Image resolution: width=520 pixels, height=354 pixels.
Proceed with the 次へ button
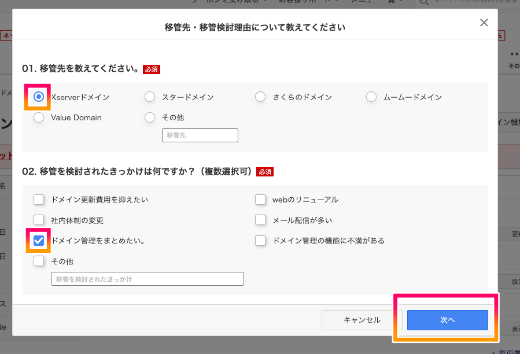[x=448, y=320]
